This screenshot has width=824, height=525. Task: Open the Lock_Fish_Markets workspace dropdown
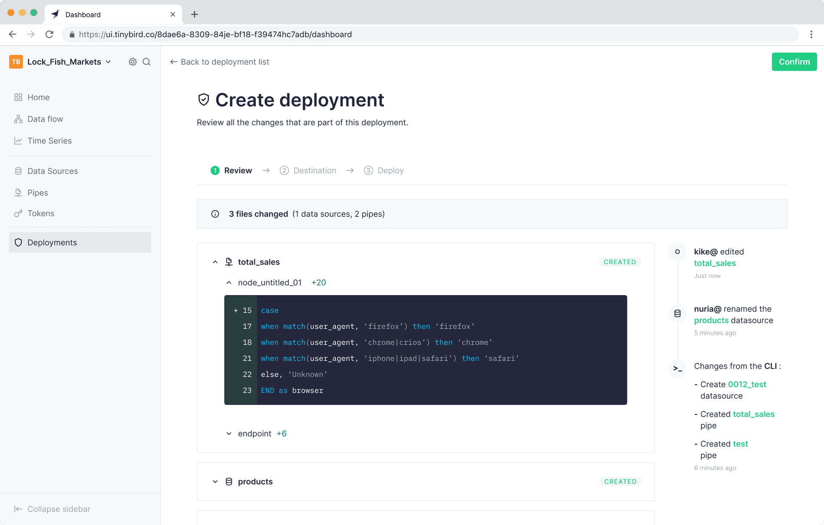109,62
